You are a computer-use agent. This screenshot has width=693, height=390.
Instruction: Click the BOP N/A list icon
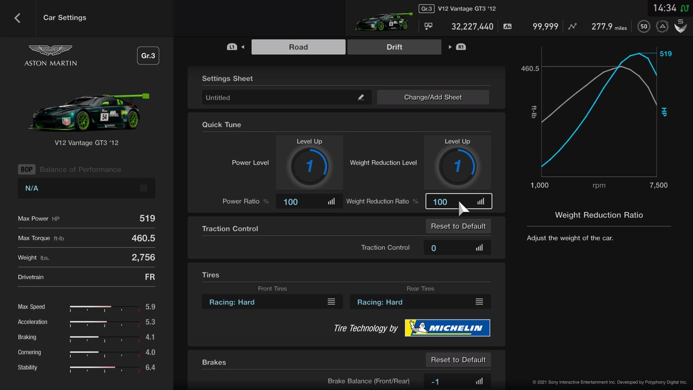pos(143,188)
